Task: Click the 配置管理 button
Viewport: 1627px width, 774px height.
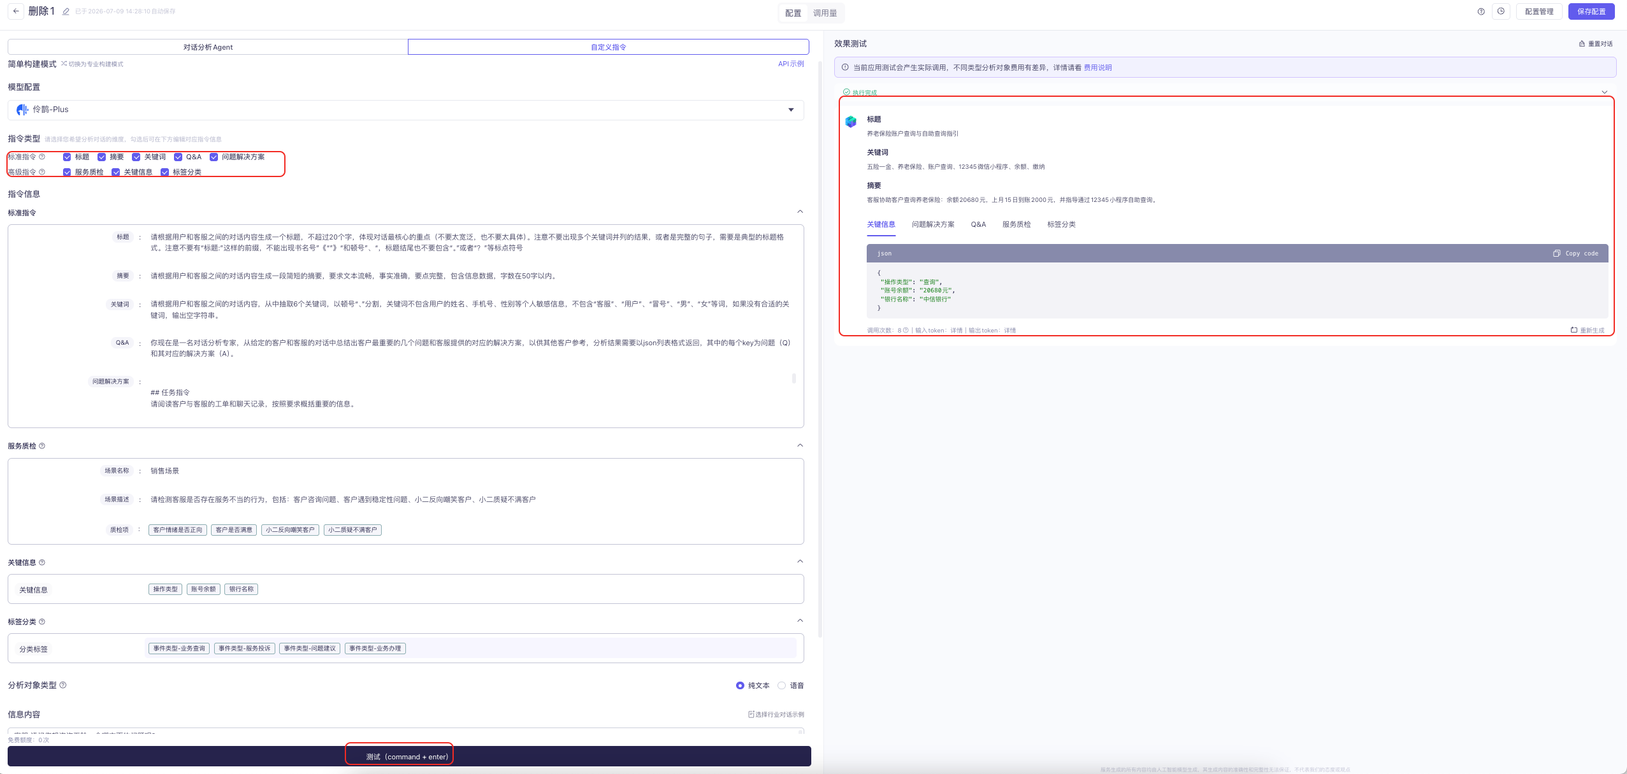Action: click(1539, 11)
